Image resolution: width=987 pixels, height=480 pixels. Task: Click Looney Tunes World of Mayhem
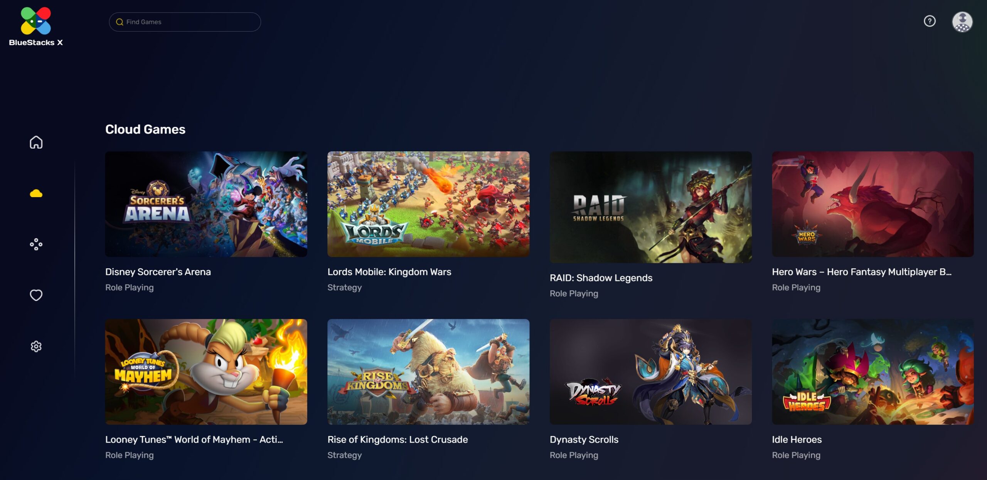(206, 371)
